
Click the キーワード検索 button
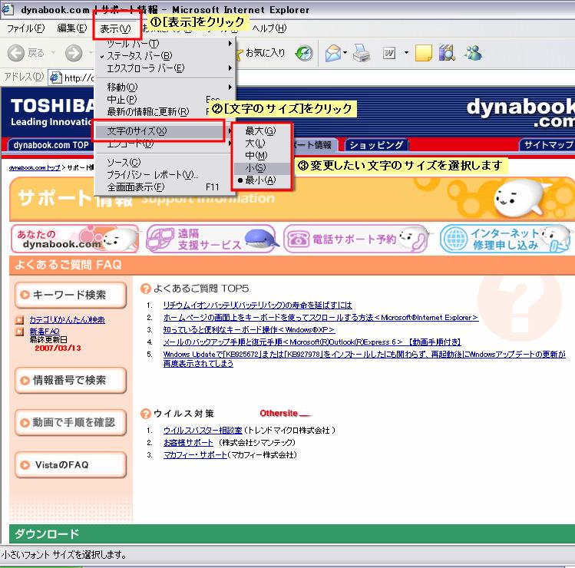[x=71, y=295]
